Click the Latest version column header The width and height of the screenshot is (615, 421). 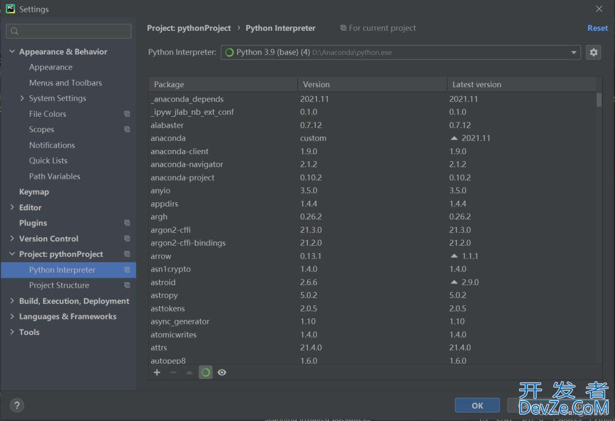coord(522,84)
